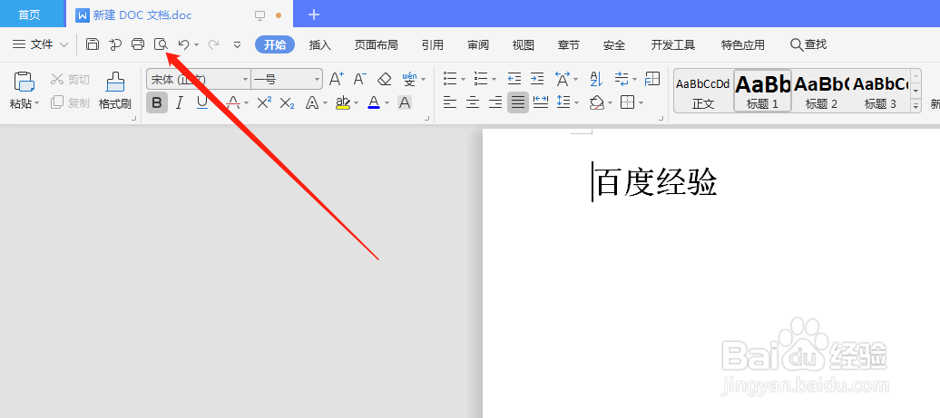
Task: Open the font size box 一号
Action: pyautogui.click(x=287, y=79)
